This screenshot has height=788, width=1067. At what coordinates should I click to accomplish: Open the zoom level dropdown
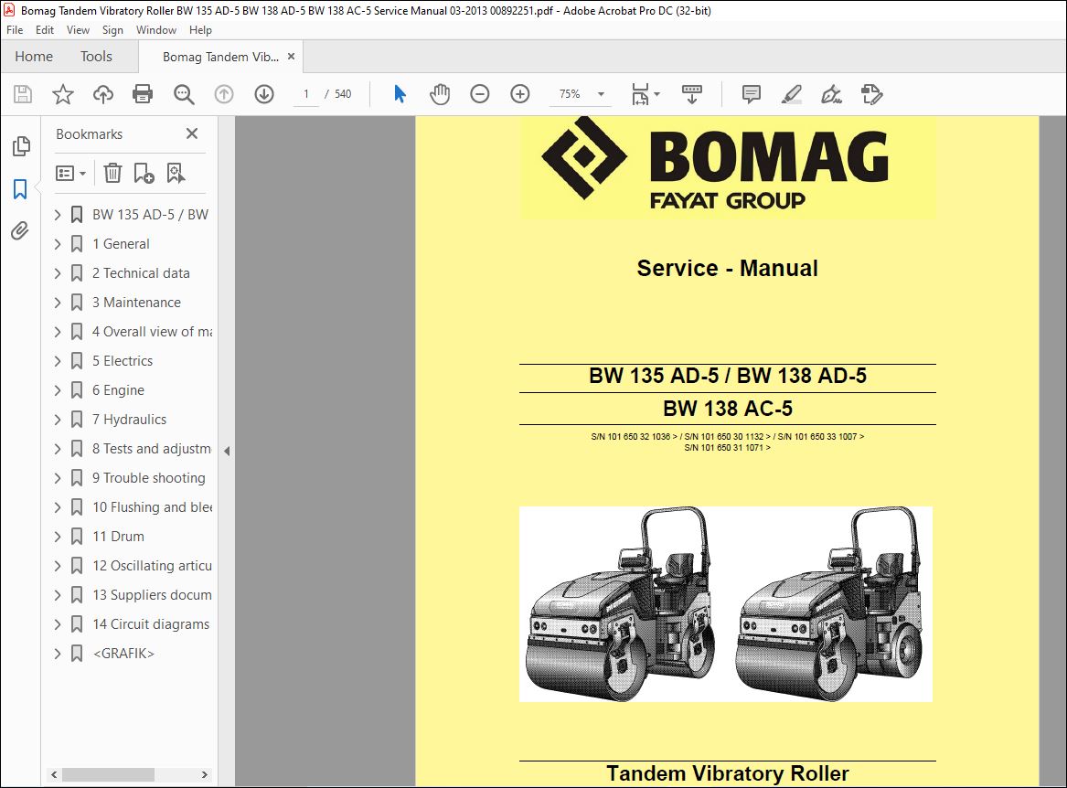[601, 94]
